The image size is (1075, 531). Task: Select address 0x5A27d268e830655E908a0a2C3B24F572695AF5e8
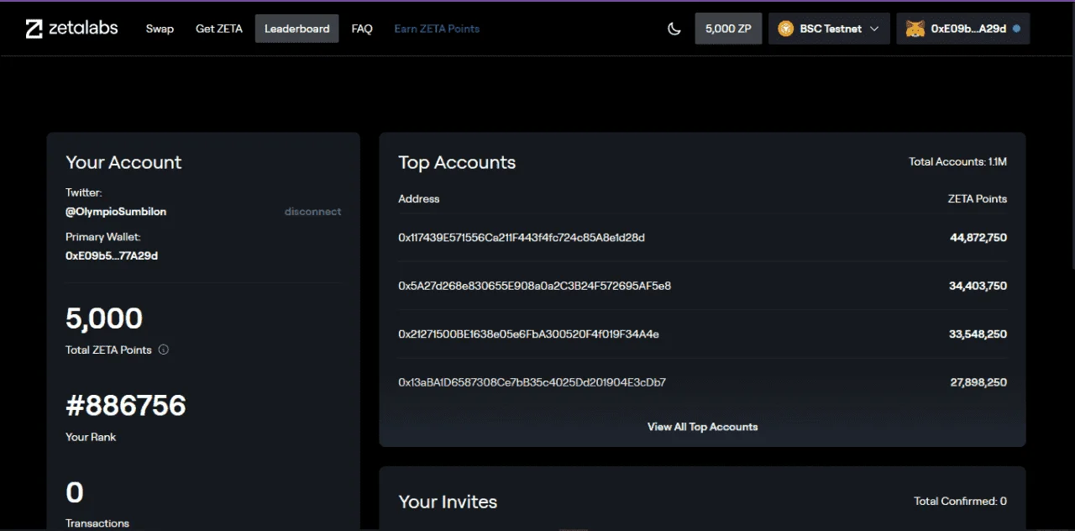click(x=534, y=286)
